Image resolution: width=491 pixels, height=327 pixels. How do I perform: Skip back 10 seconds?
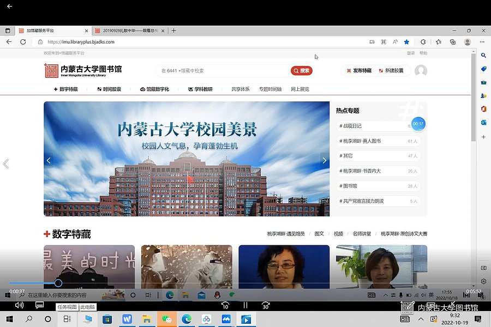pos(225,305)
